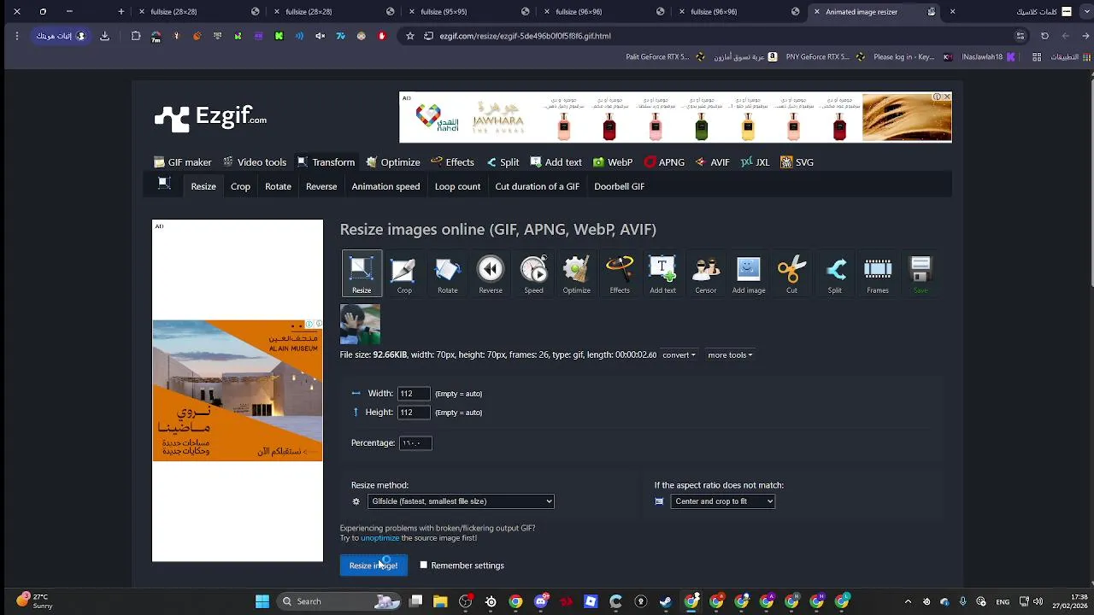
Task: Open the Crop tool icon
Action: (x=404, y=273)
